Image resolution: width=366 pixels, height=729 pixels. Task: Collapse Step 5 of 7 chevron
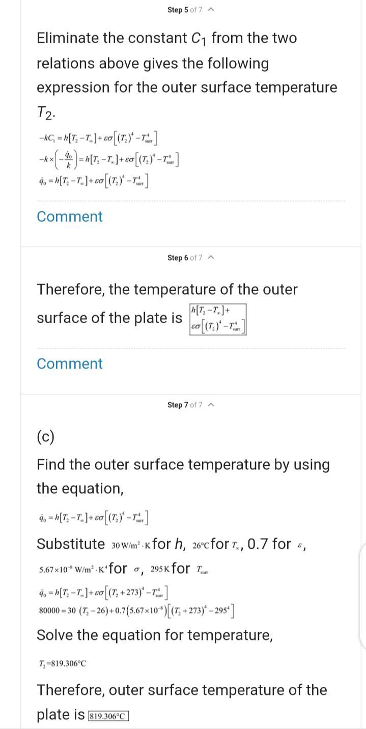click(x=211, y=10)
